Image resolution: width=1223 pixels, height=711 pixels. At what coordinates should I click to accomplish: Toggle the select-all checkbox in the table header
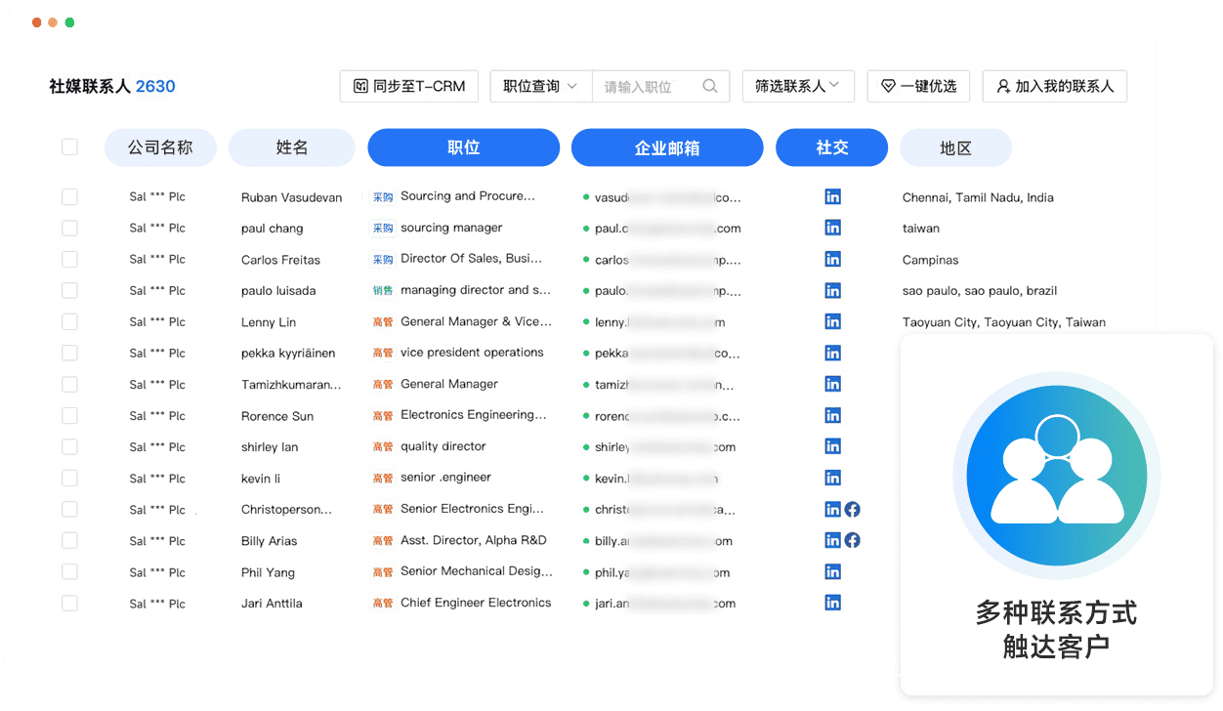coord(69,146)
